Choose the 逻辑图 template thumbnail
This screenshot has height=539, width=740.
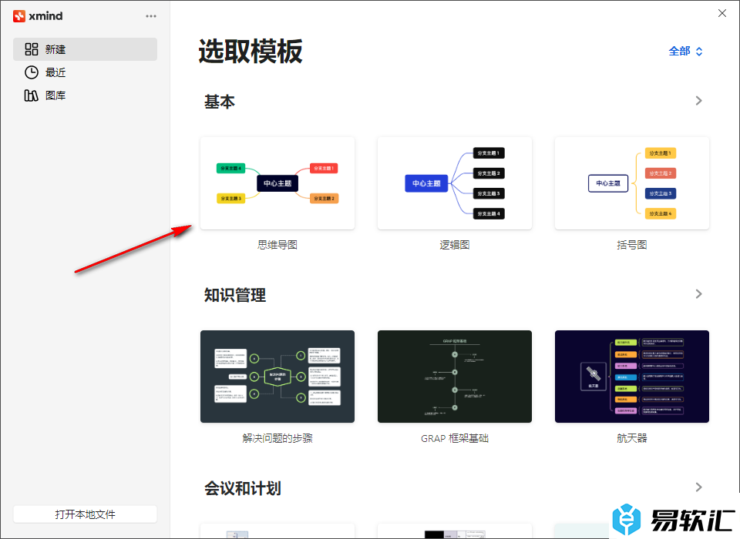[x=455, y=183]
